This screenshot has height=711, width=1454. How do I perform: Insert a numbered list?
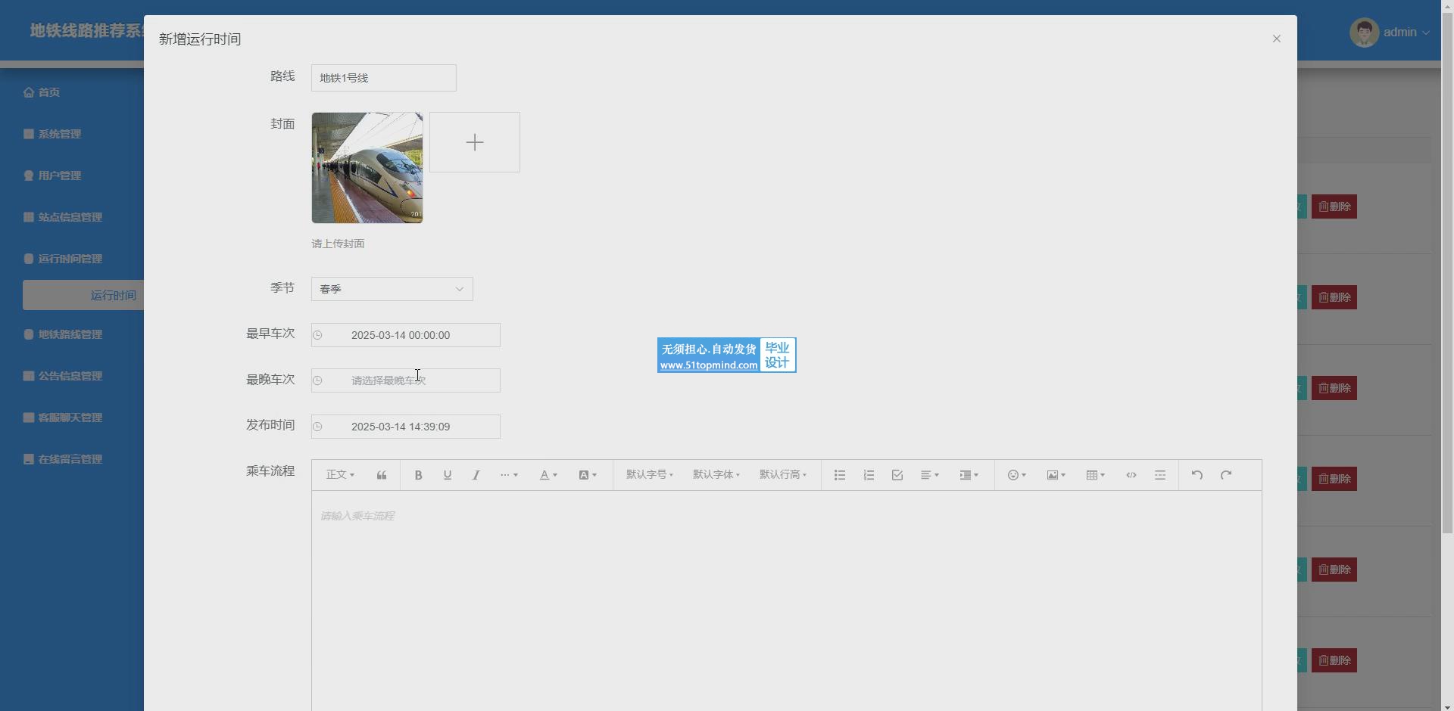[869, 475]
